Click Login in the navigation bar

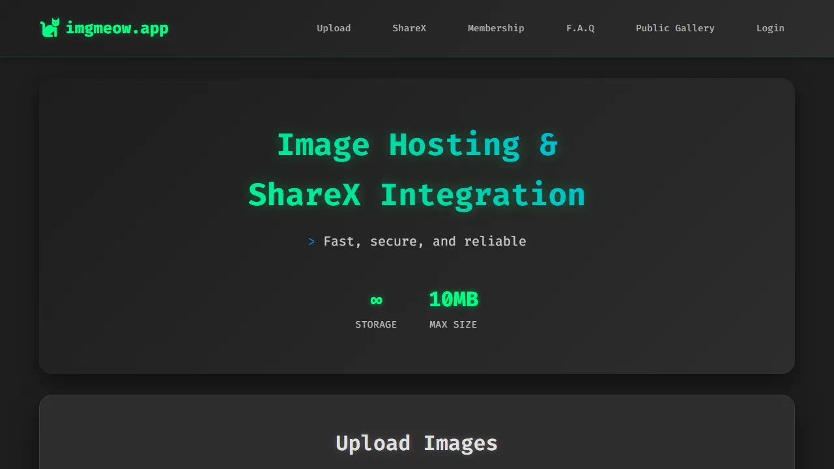click(x=770, y=28)
